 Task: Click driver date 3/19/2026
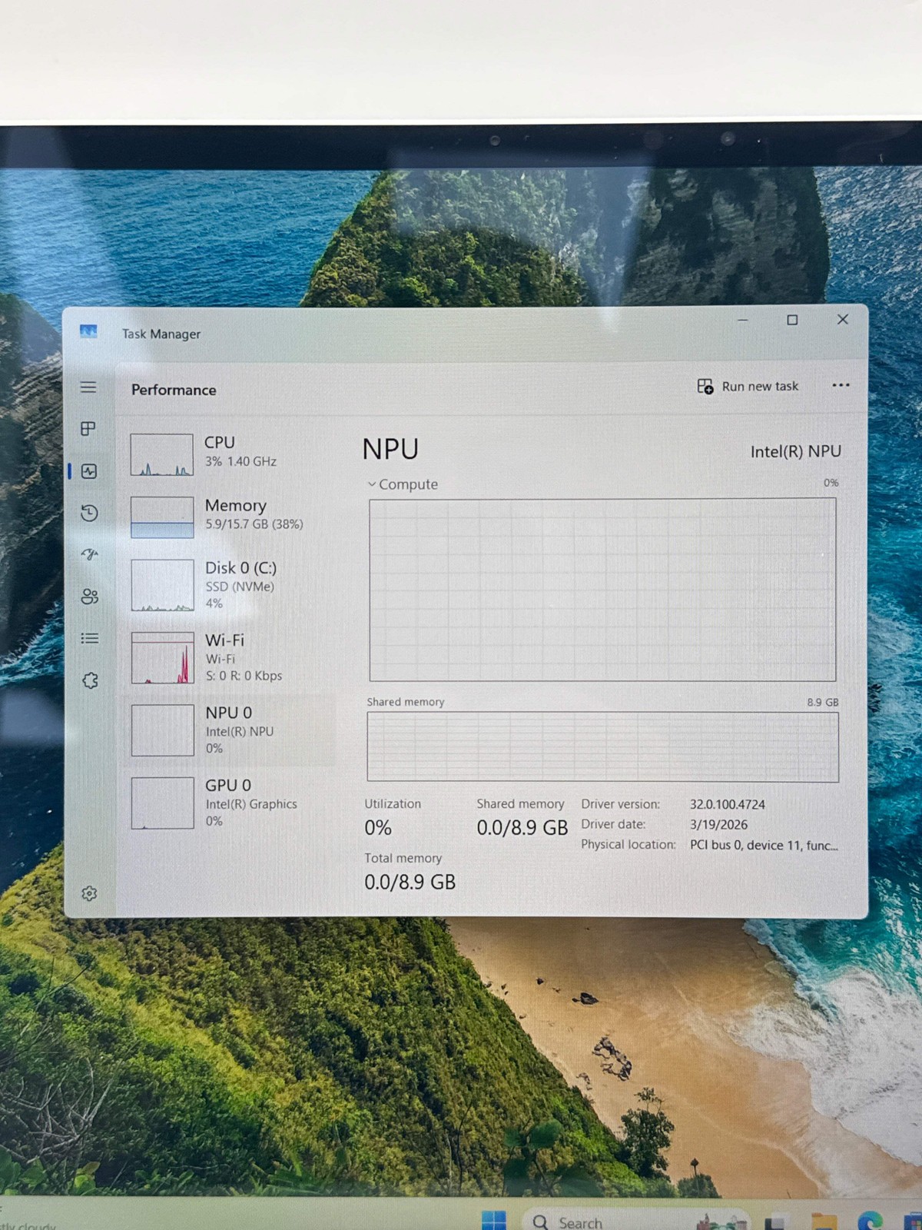pos(718,824)
